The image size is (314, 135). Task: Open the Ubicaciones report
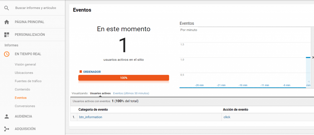coord(24,73)
